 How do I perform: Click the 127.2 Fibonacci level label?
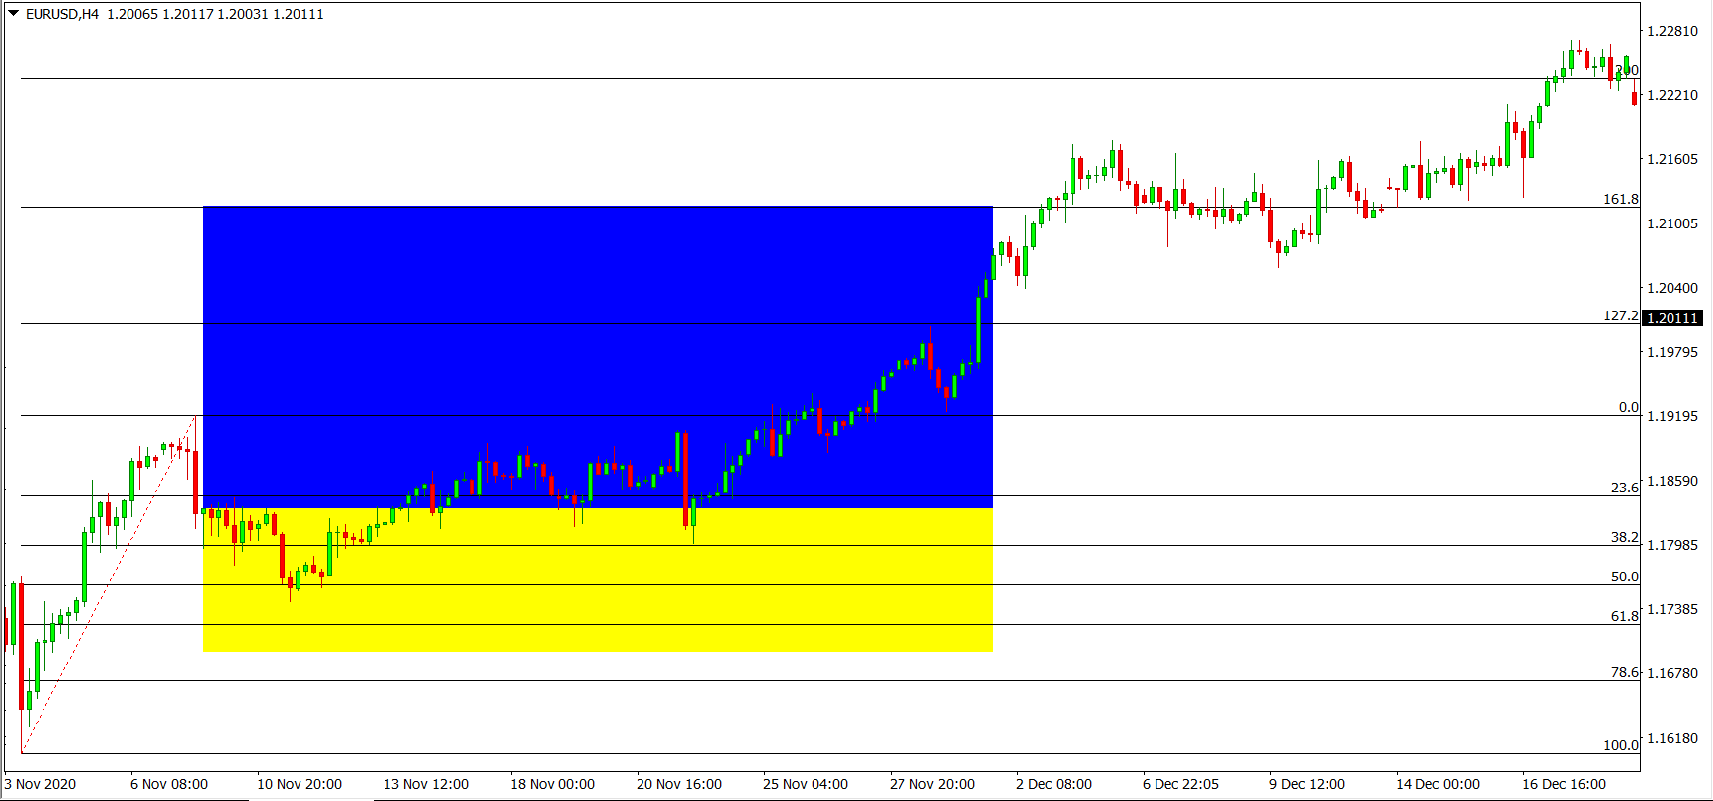point(1620,315)
